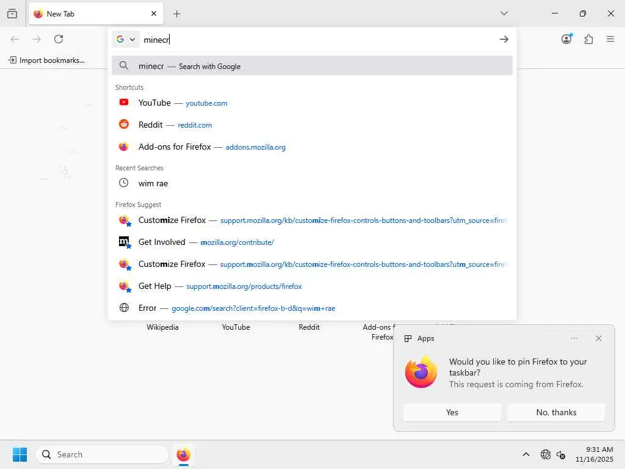625x469 pixels.
Task: Select the New Tab tab
Action: pyautogui.click(x=96, y=13)
